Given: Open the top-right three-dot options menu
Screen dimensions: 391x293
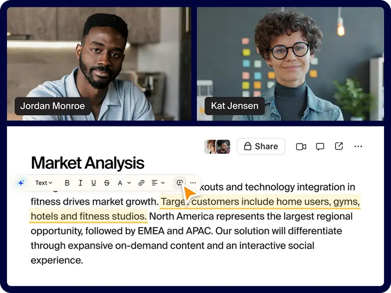Looking at the screenshot, I should 358,146.
